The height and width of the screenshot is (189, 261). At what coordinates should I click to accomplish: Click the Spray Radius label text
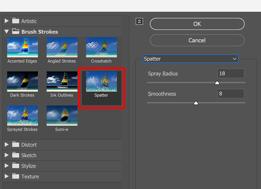tap(163, 74)
